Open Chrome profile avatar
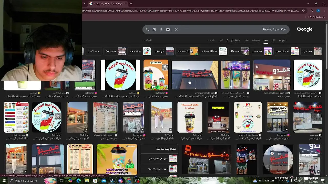This screenshot has height=184, width=328. tap(318, 11)
